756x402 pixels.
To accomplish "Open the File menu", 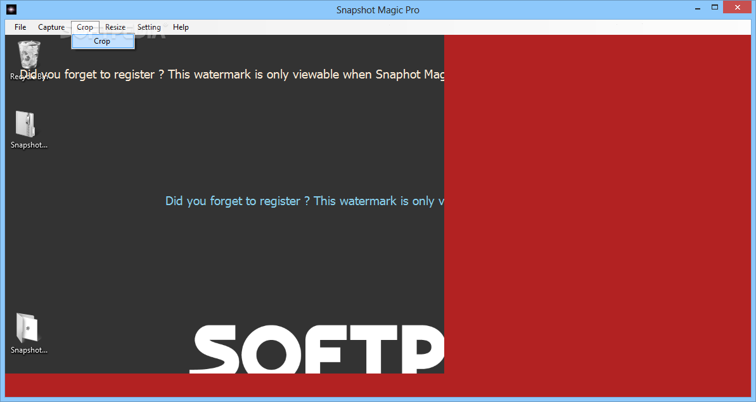I will pyautogui.click(x=20, y=27).
